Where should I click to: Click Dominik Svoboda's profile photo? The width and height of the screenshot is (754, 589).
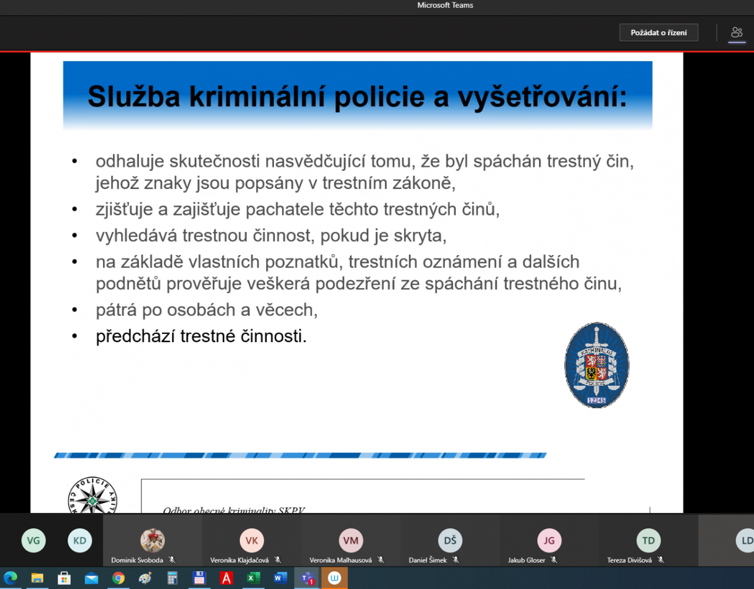click(153, 540)
